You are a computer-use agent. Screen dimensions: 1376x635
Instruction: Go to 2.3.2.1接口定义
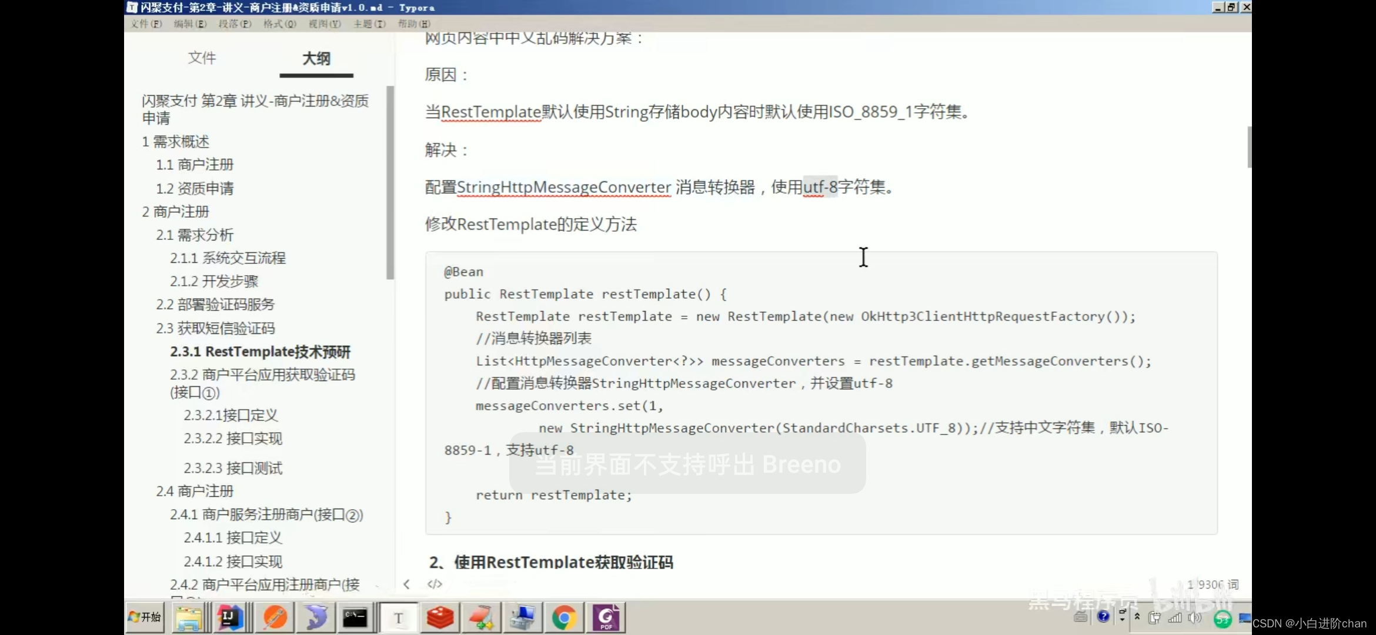coord(231,415)
